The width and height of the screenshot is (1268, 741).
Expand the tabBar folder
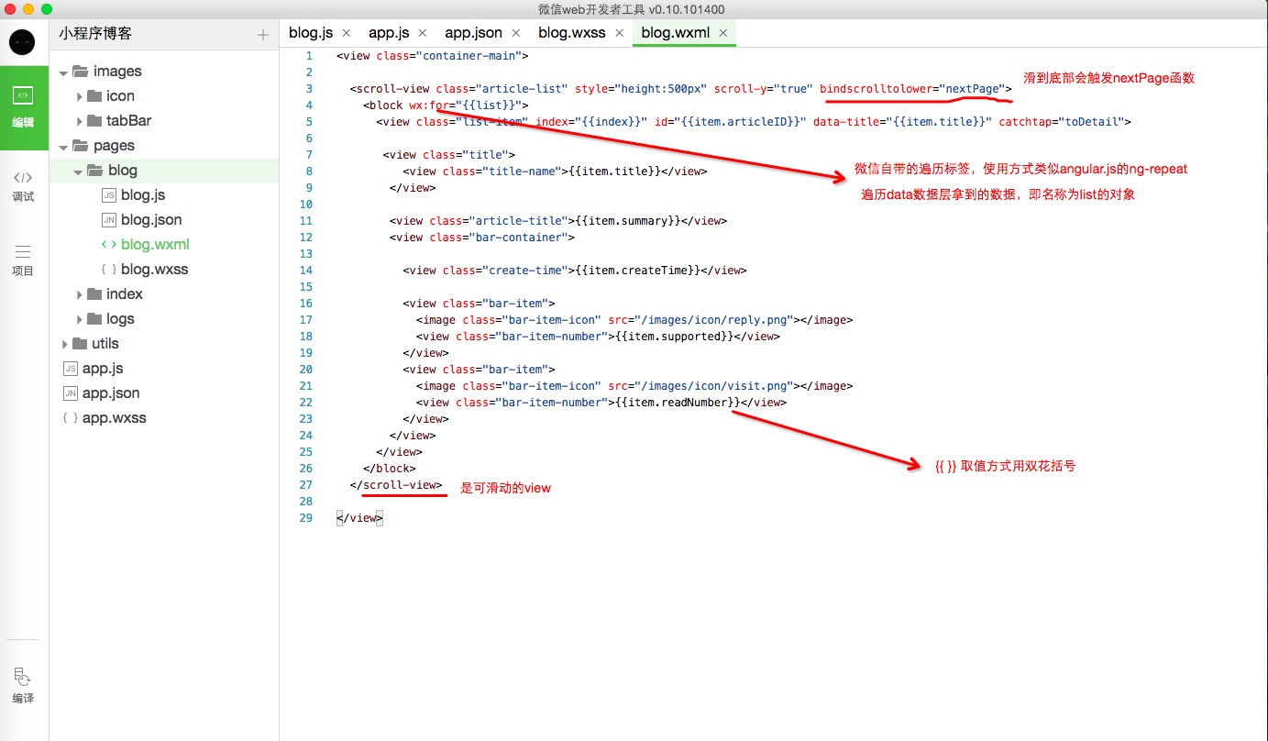[80, 121]
